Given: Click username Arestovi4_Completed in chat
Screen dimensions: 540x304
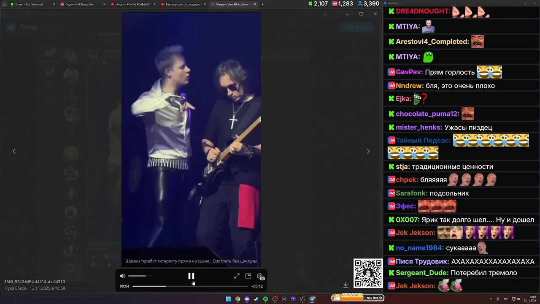Looking at the screenshot, I should tap(432, 42).
